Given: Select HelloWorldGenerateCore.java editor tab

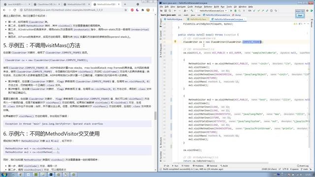Looking at the screenshot, I should [x=228, y=19].
